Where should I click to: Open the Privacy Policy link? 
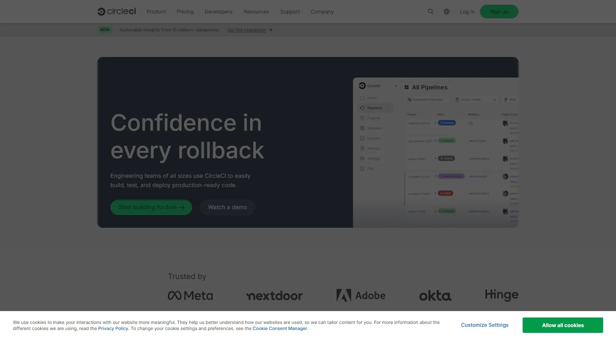point(113,328)
